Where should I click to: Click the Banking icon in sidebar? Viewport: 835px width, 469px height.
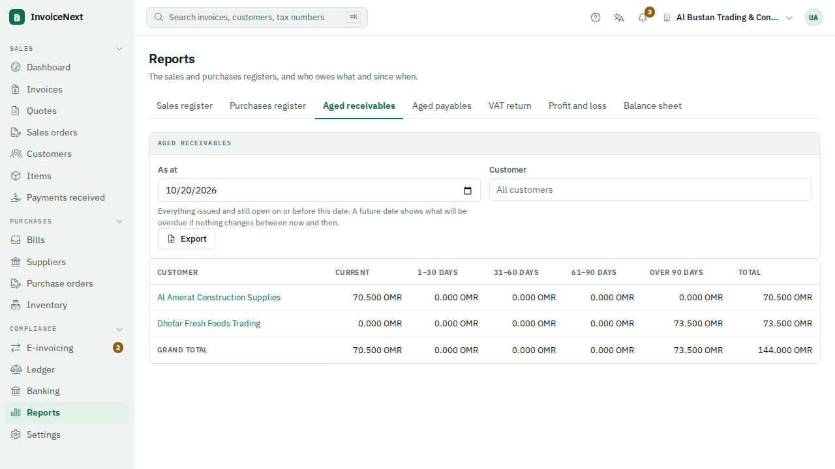[16, 391]
